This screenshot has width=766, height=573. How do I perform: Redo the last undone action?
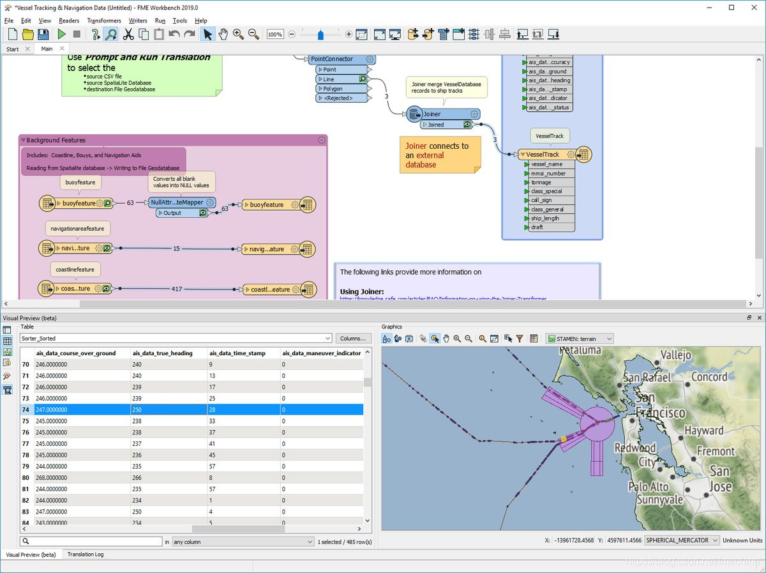[189, 34]
